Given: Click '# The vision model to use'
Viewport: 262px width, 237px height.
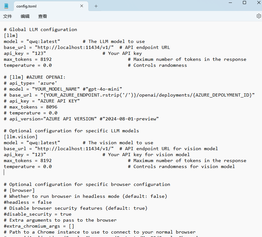Looking at the screenshot, I should coord(118,143).
